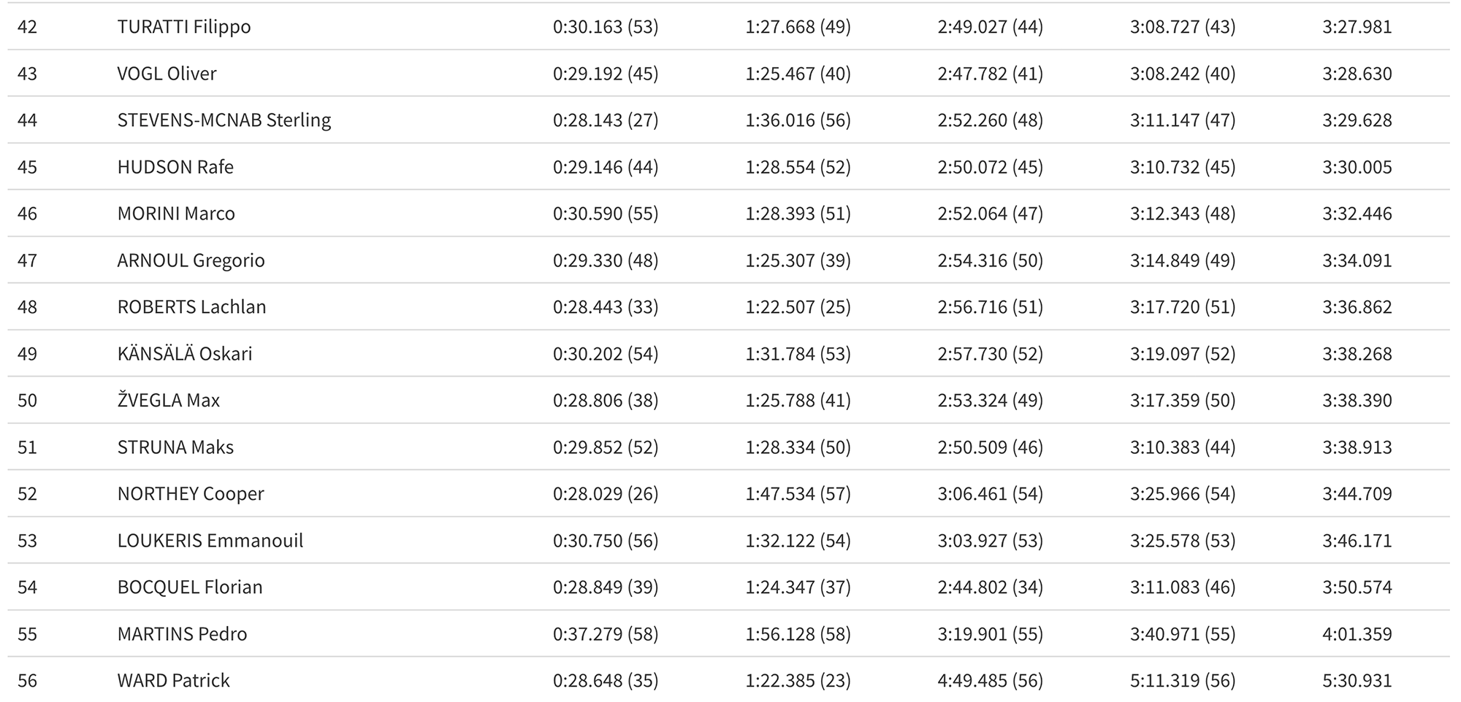Select MARTINS Pedro entry
1461x702 pixels.
182,634
